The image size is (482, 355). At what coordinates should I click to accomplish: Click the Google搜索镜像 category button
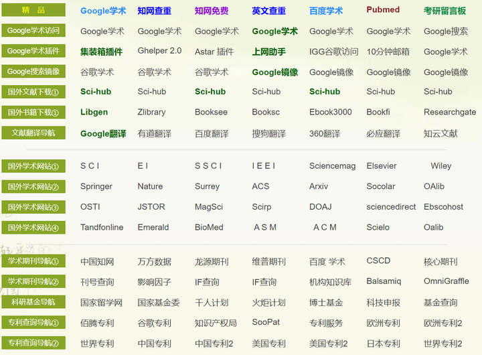[33, 72]
